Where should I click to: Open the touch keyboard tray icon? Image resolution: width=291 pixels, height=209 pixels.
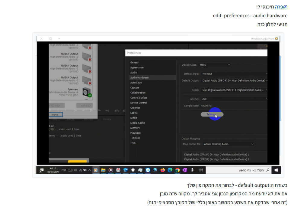click(70, 170)
